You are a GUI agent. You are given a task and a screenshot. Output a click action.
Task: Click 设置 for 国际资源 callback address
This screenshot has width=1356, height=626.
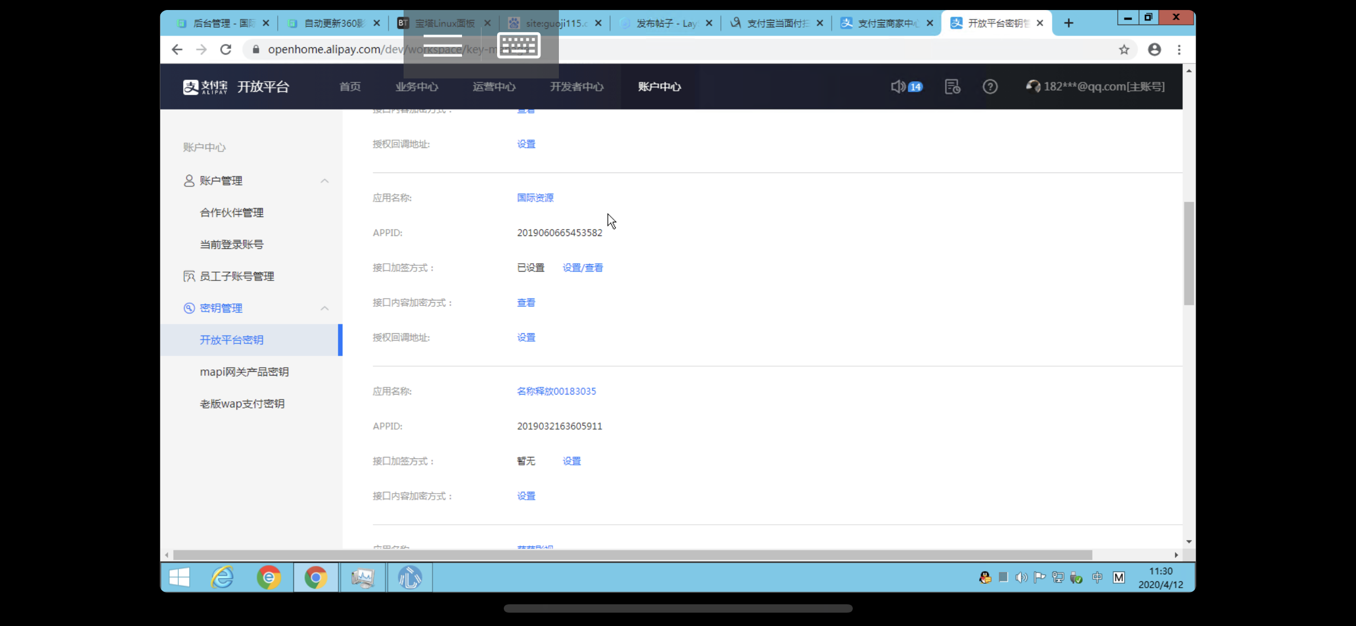click(526, 338)
